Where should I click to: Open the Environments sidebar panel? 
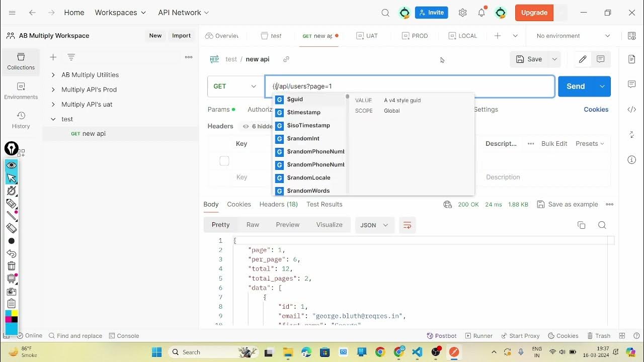(21, 91)
